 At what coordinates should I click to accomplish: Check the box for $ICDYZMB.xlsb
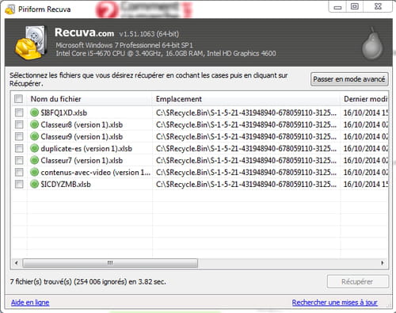click(19, 184)
